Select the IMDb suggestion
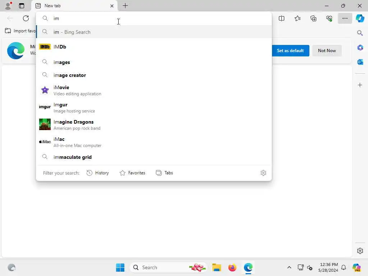 pos(154,47)
